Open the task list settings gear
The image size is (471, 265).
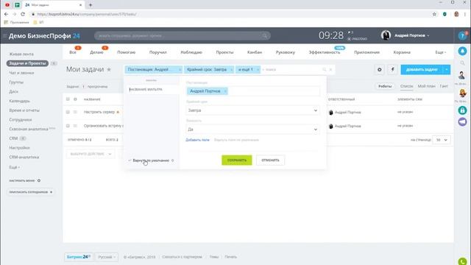380,69
